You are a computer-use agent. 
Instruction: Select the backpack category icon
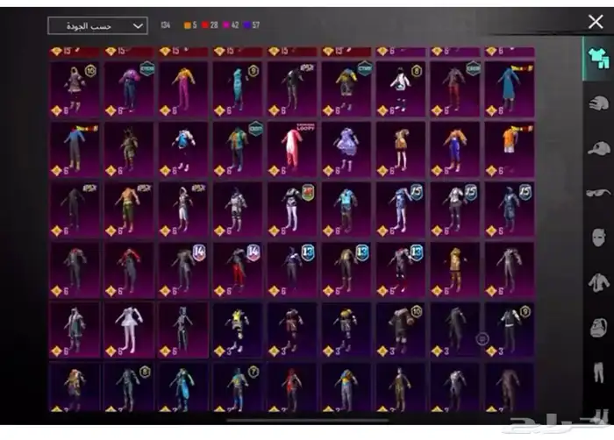[597, 328]
